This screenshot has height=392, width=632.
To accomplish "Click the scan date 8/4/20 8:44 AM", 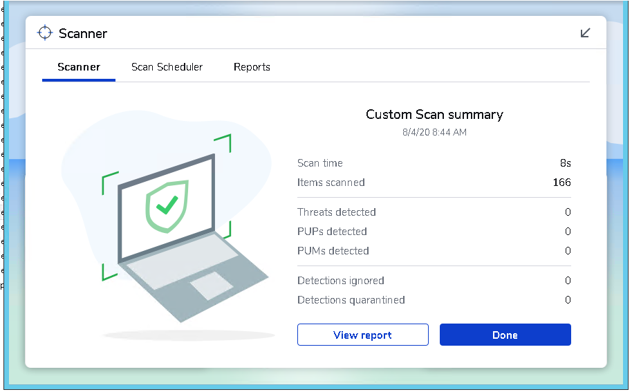I will [x=434, y=133].
